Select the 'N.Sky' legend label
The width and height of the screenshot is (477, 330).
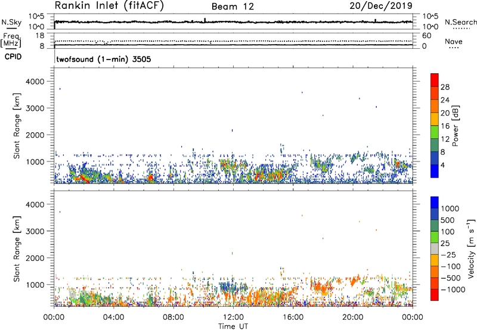(x=11, y=23)
